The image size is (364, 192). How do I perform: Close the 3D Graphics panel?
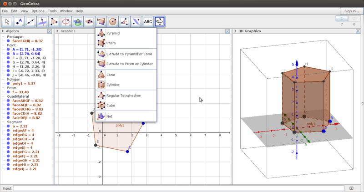pos(358,31)
